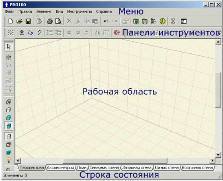Screen dimensions: 223x181
Task: Click the vertical scrollbar down arrow
Action: 218,155
